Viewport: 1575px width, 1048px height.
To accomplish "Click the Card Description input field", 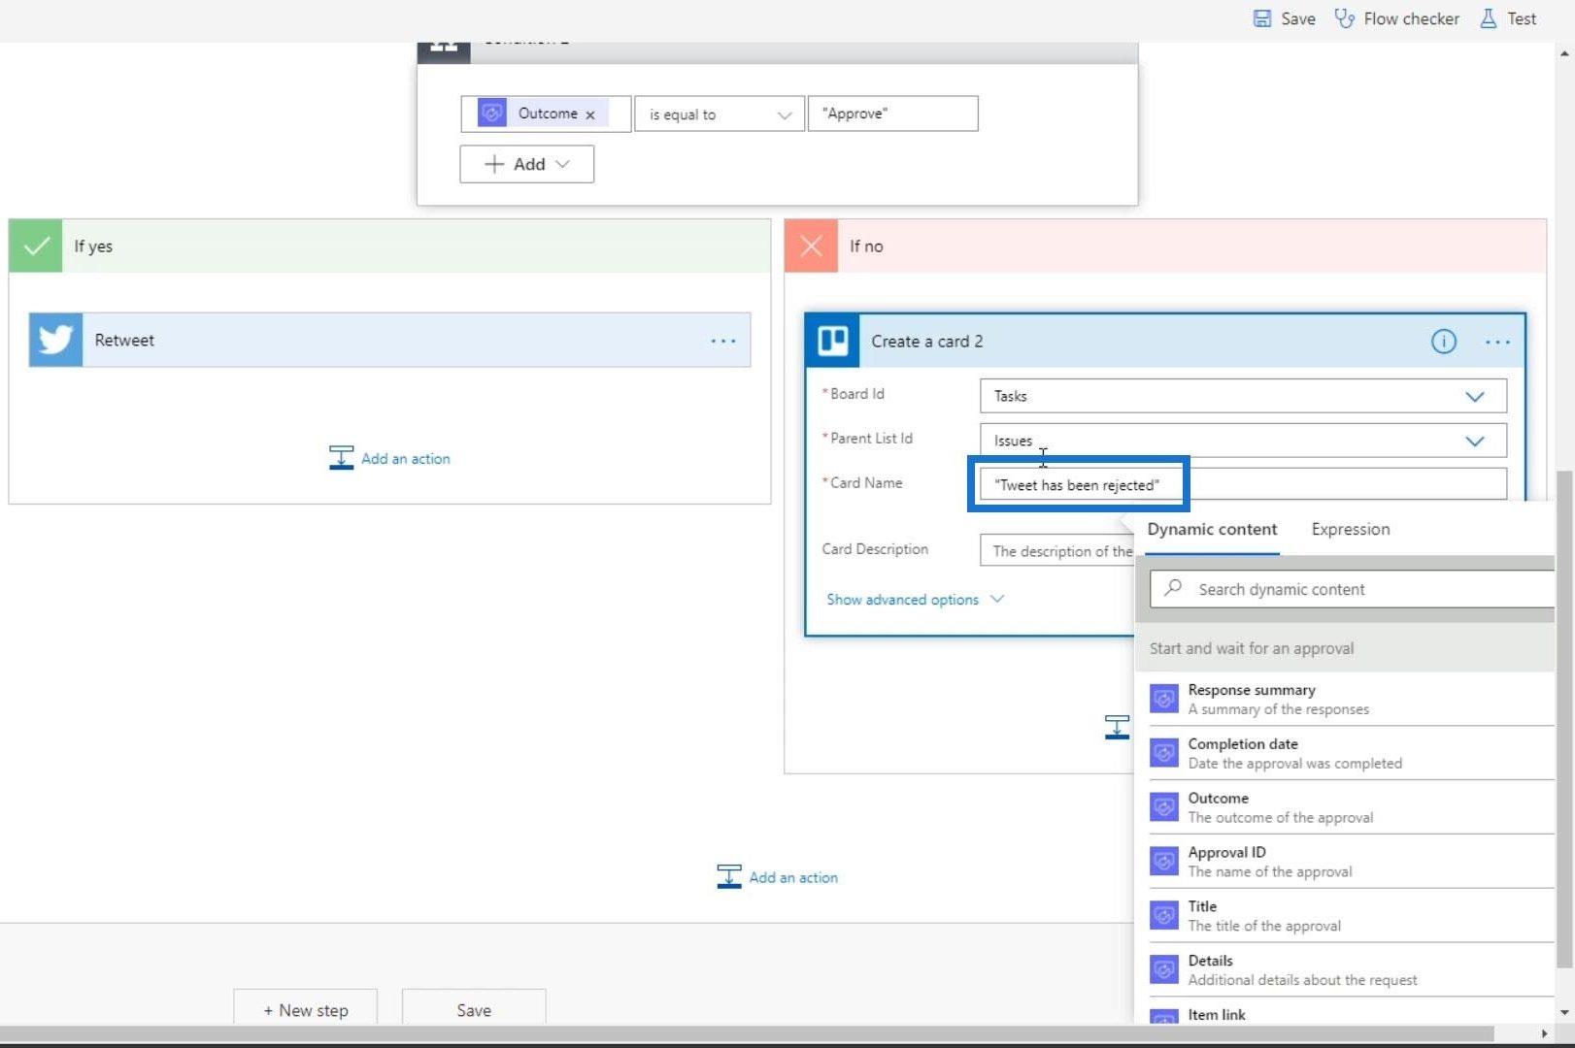I will point(1058,550).
